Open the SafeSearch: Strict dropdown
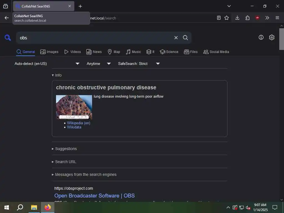Image resolution: width=284 pixels, height=213 pixels. point(139,64)
